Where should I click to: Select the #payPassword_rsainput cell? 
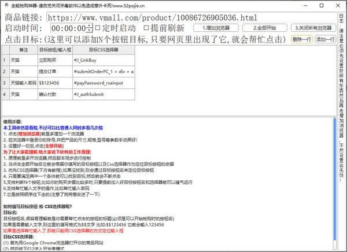(104, 83)
